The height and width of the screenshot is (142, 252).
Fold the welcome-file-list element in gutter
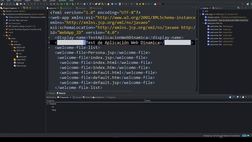[49, 47]
